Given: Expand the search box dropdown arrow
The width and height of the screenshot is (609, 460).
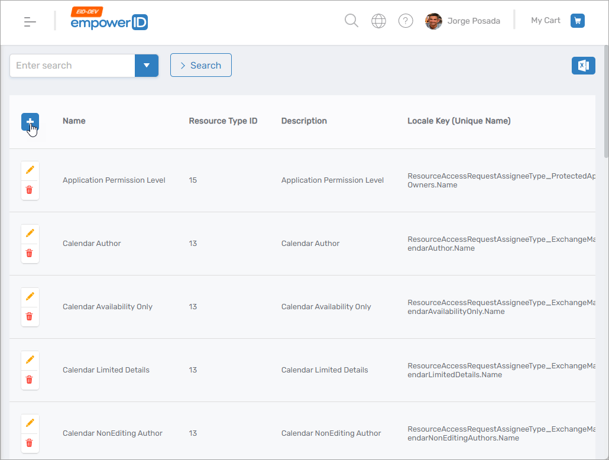Looking at the screenshot, I should click(147, 66).
